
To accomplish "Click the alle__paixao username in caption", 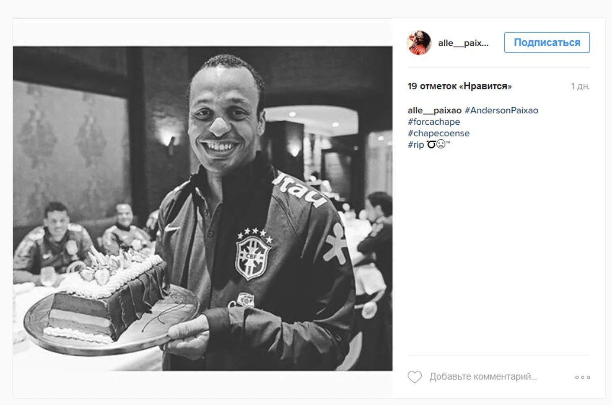I will click(434, 110).
